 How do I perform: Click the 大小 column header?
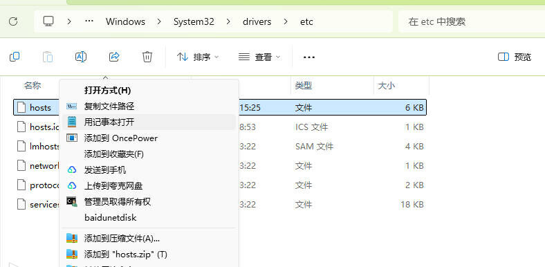(x=386, y=86)
